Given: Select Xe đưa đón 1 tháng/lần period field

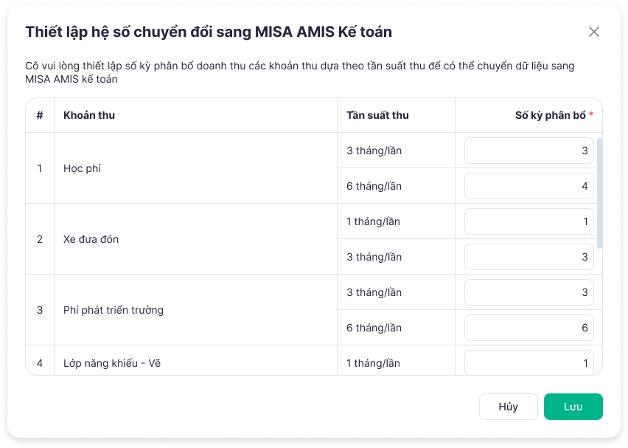Looking at the screenshot, I should 528,221.
